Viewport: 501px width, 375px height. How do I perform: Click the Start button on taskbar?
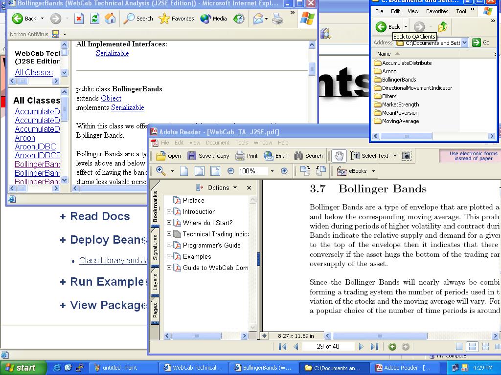23,368
